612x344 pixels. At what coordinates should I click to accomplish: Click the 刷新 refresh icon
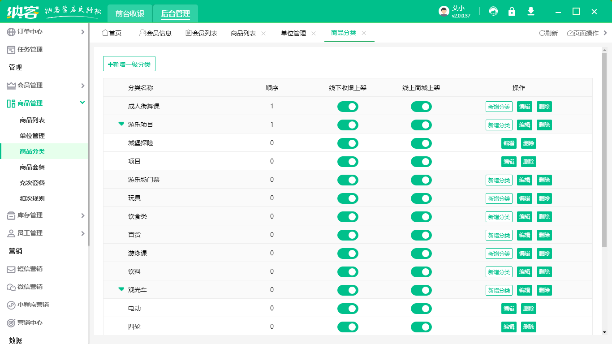[x=541, y=33]
